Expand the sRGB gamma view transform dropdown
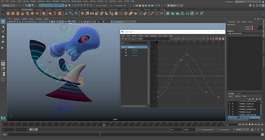Screen dimensions: 265x140 pos(124,22)
